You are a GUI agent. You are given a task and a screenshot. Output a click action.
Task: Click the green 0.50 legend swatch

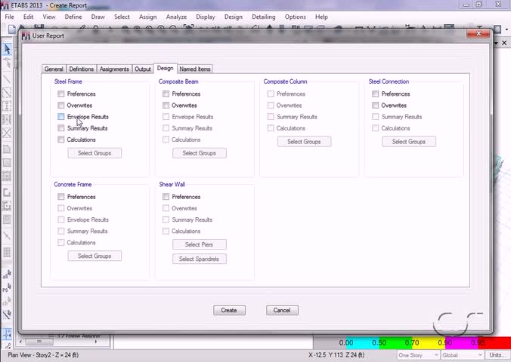395,343
